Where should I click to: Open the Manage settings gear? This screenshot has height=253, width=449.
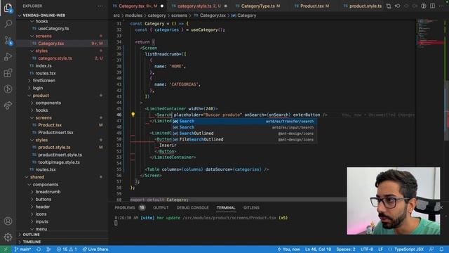click(x=8, y=237)
